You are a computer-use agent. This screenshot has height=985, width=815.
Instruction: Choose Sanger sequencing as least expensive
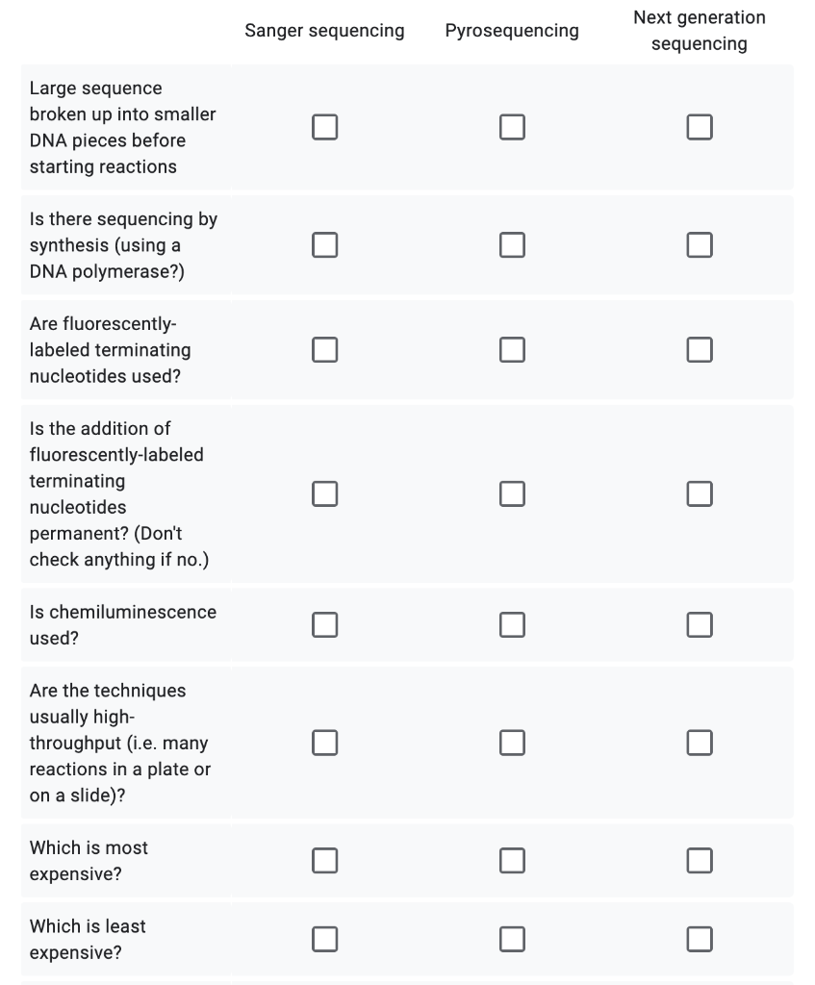pos(325,939)
